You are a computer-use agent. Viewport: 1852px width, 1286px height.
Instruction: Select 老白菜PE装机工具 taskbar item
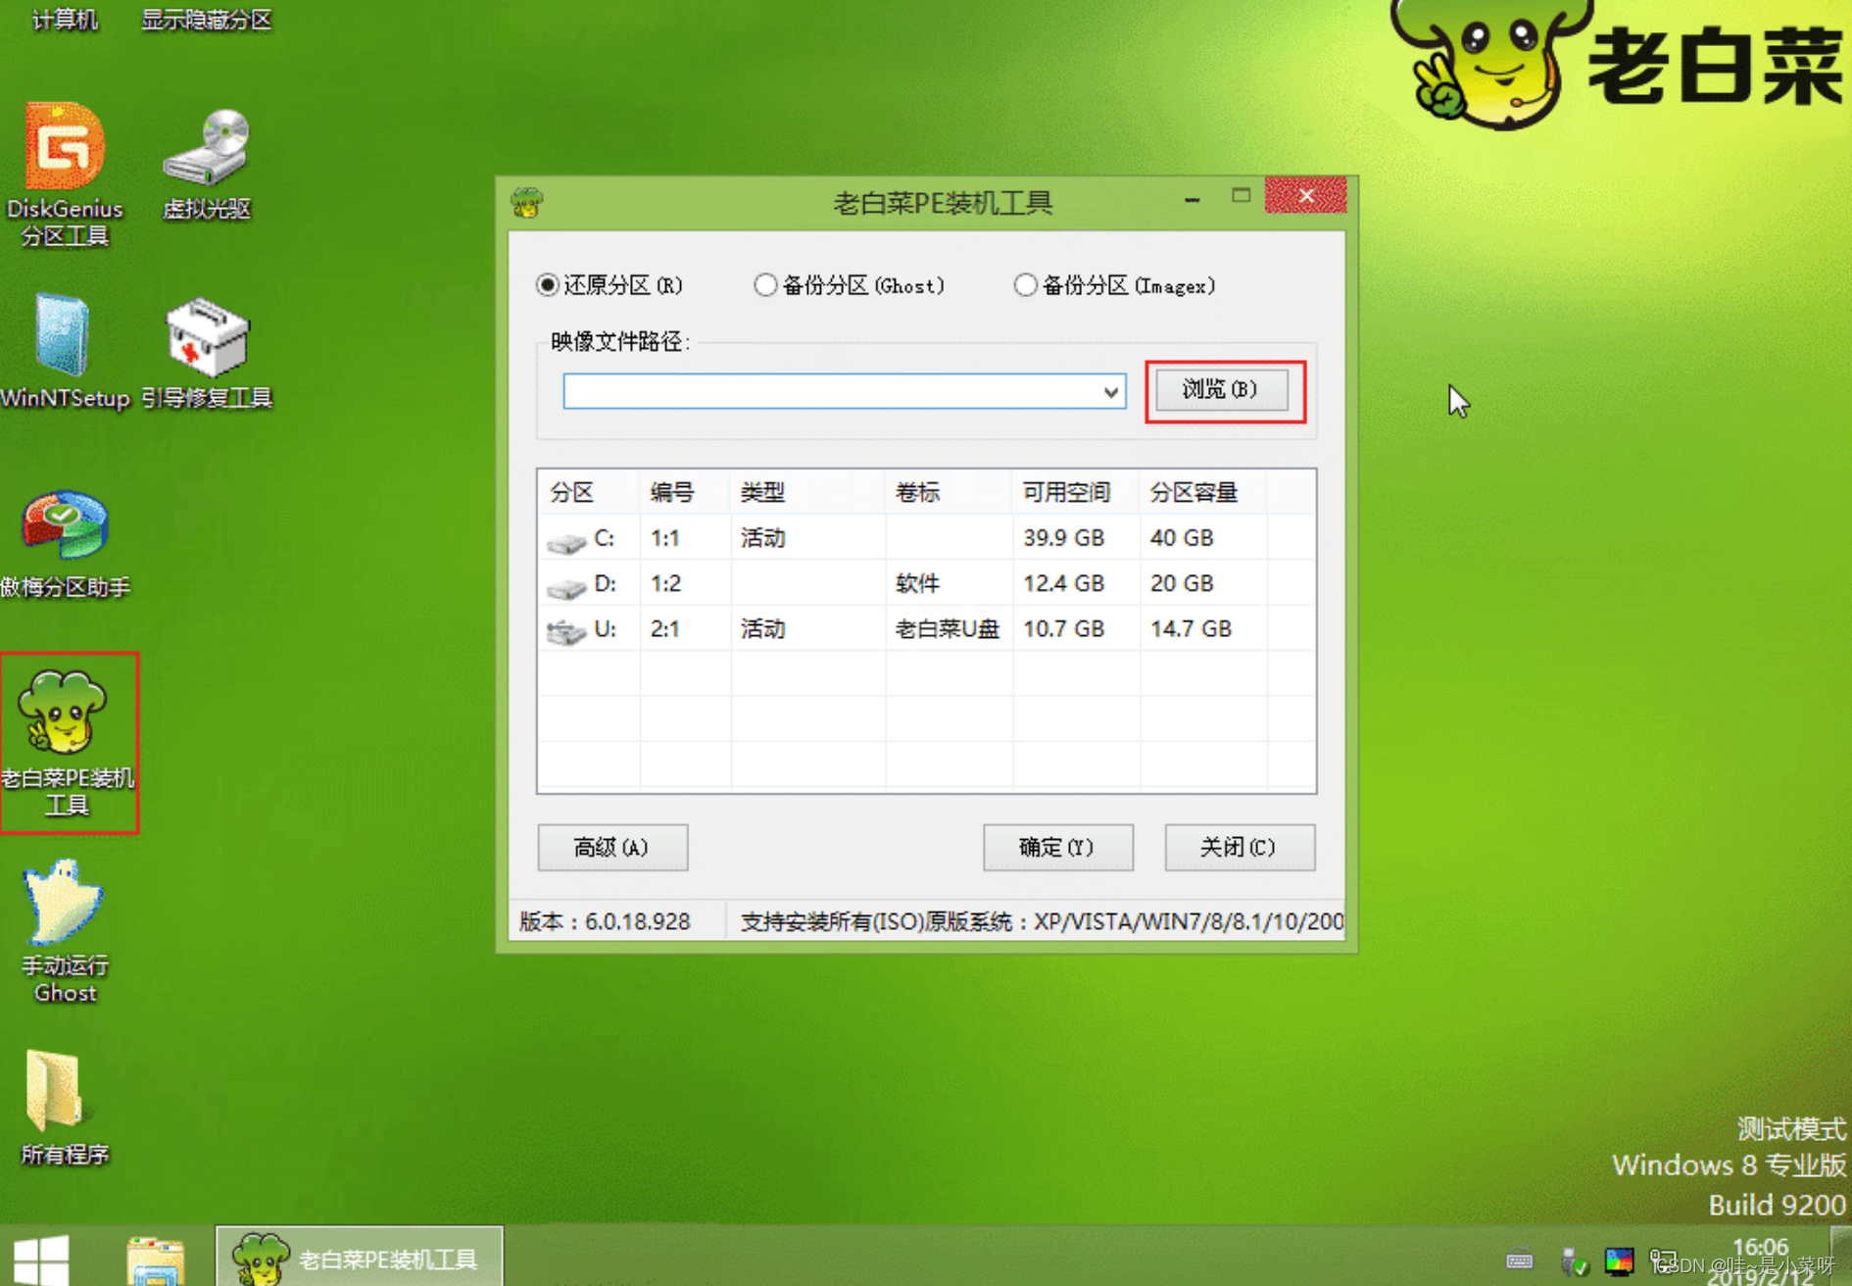click(x=359, y=1258)
